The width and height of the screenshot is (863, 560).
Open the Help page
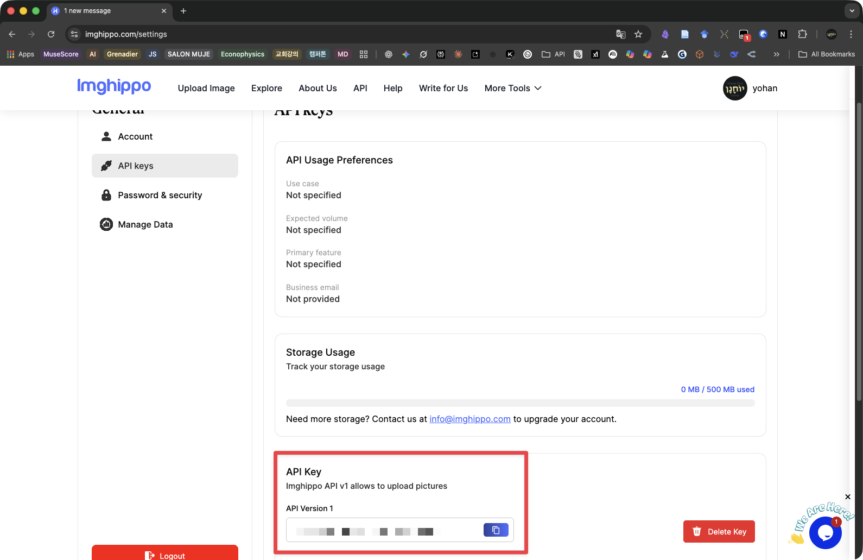[x=393, y=88]
